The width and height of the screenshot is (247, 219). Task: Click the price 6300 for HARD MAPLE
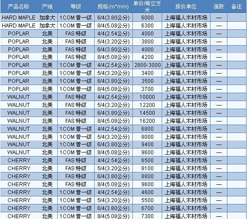[147, 26]
